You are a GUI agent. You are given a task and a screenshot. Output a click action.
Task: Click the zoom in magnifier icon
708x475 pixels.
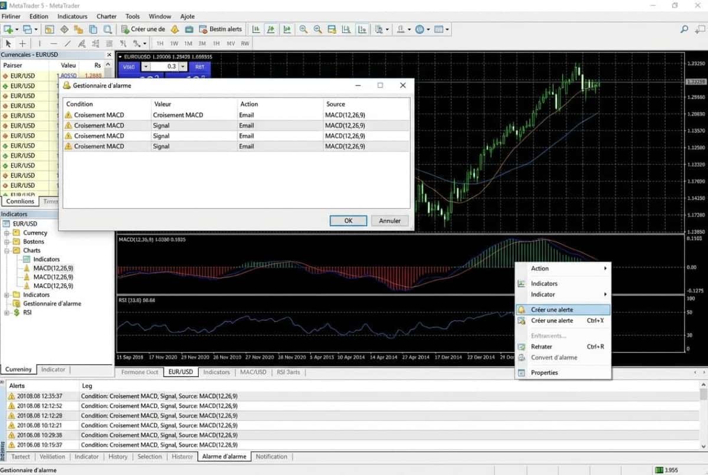point(303,29)
